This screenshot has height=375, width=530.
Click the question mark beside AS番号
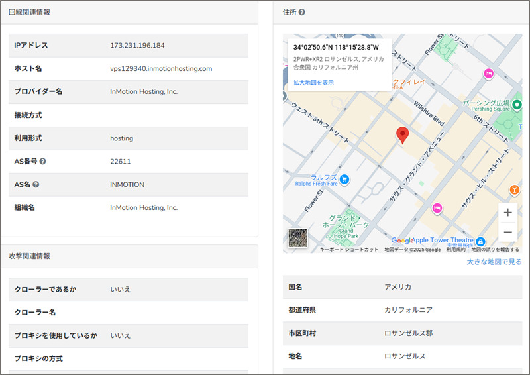[42, 162]
